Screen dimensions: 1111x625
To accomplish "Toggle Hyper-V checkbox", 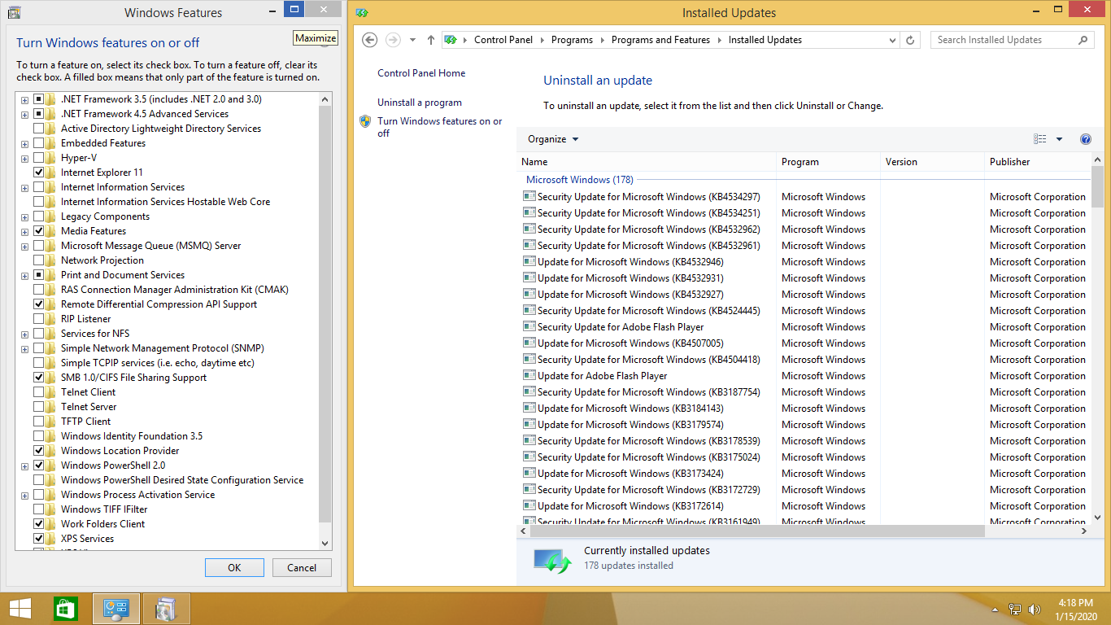I will [39, 158].
